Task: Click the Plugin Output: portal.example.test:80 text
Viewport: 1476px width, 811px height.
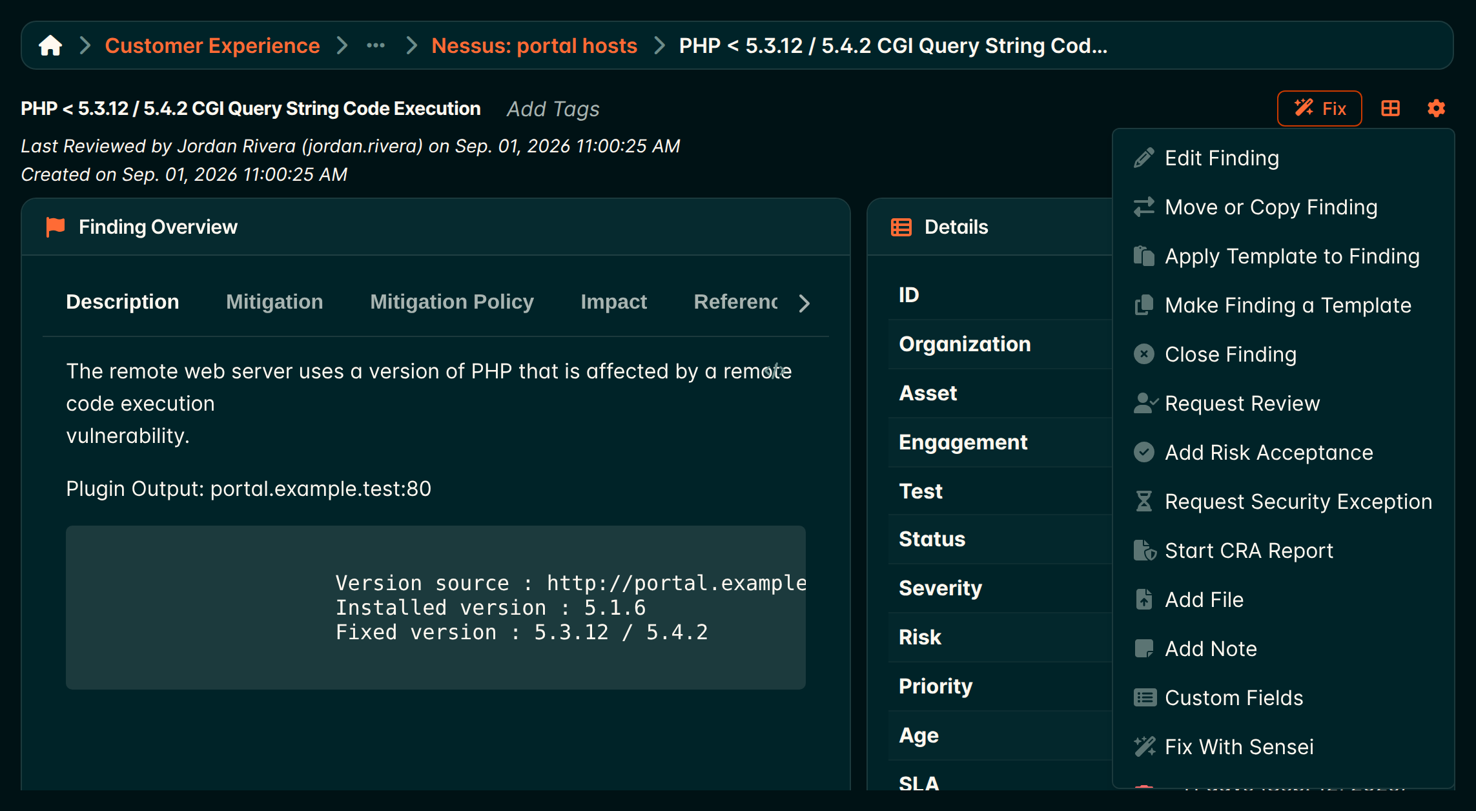Action: click(x=249, y=489)
